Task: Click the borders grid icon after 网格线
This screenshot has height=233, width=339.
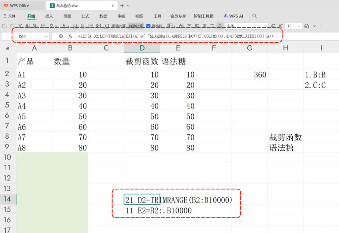Action: tap(170, 26)
